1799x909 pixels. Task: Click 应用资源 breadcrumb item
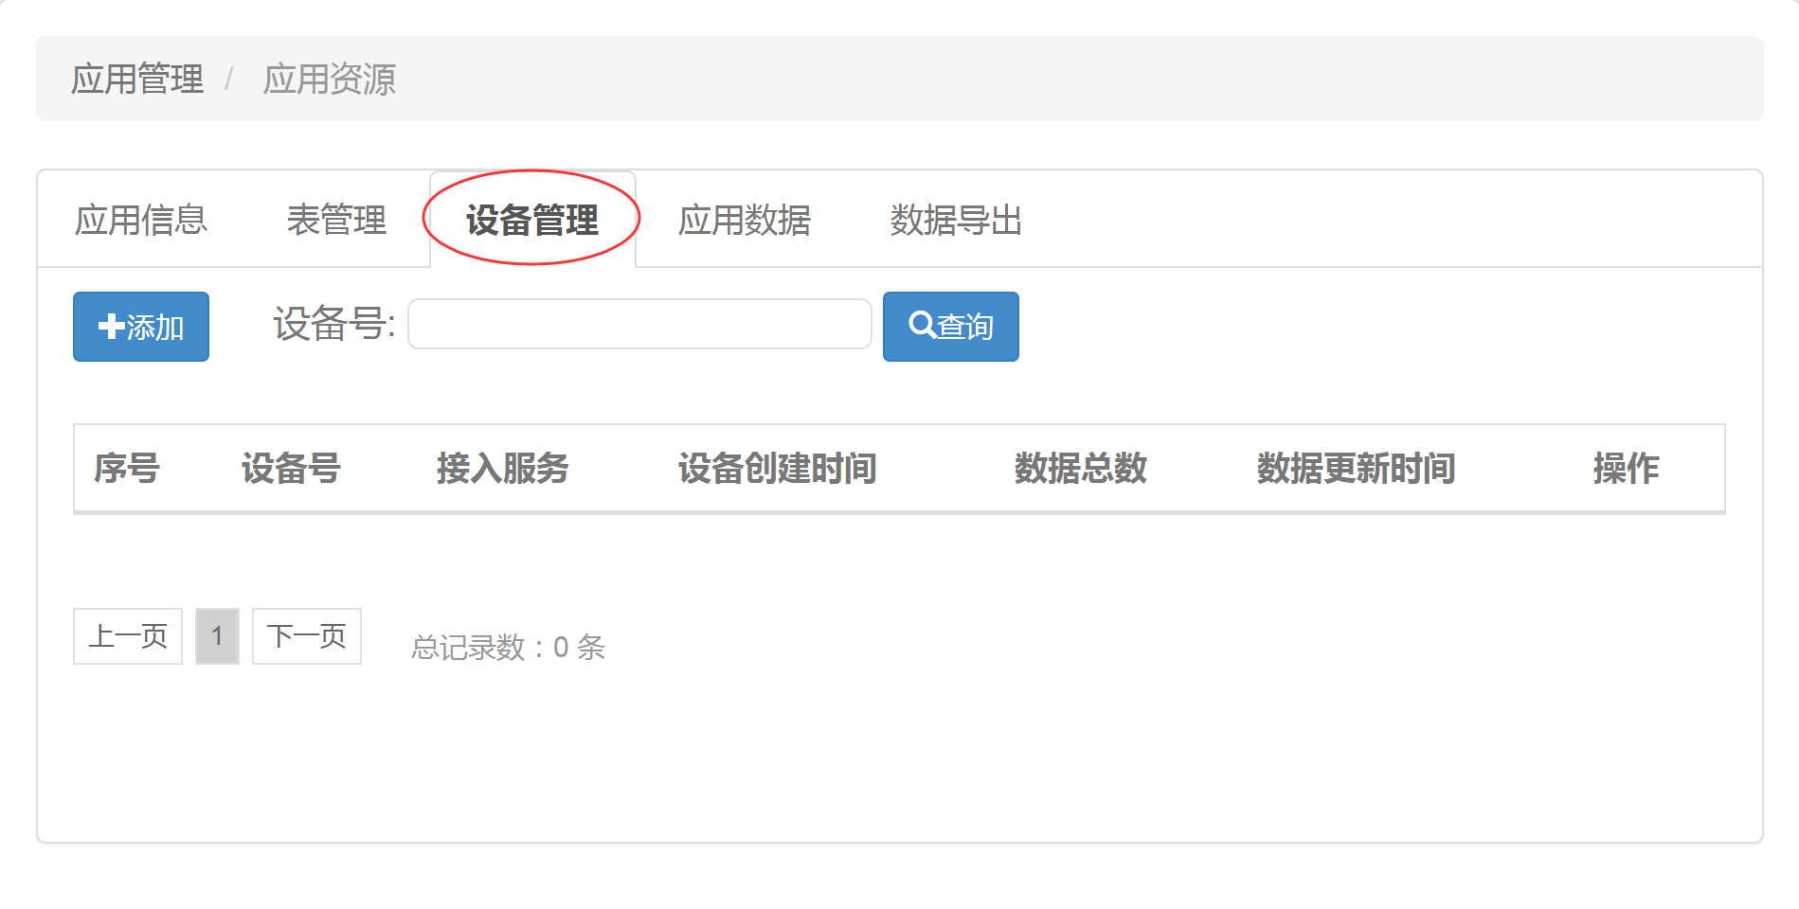pyautogui.click(x=329, y=79)
